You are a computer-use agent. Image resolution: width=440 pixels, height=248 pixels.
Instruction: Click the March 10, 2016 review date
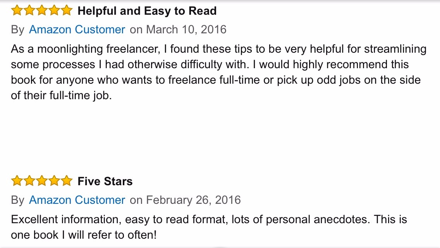tap(186, 29)
